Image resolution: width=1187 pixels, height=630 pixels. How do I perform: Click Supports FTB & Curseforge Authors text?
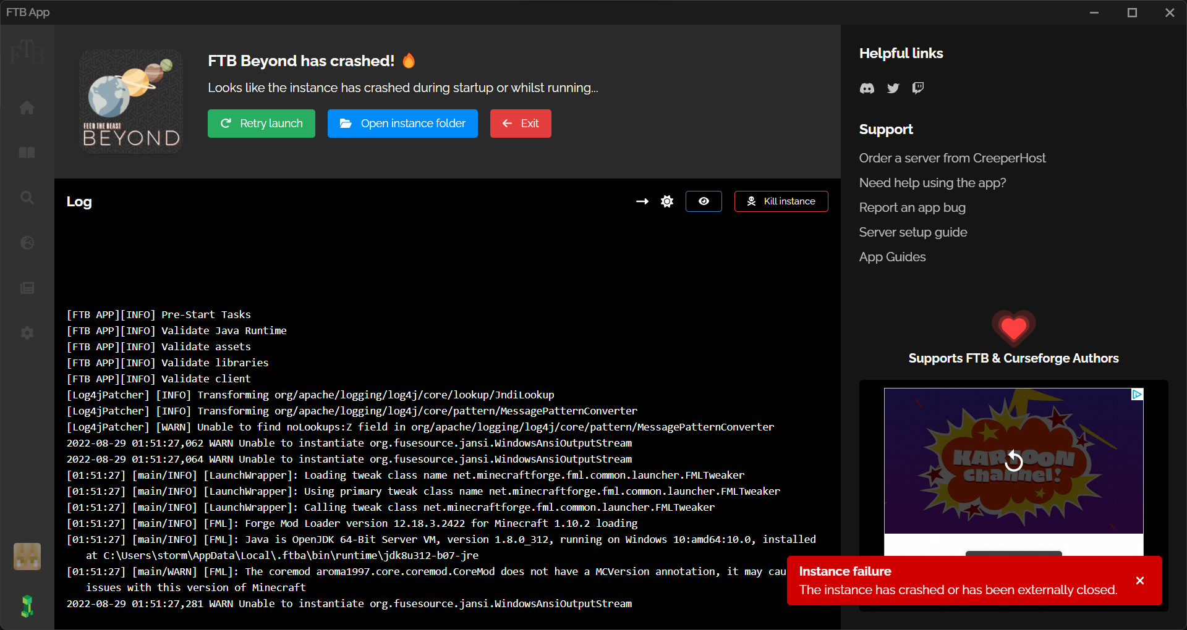[x=1013, y=358]
